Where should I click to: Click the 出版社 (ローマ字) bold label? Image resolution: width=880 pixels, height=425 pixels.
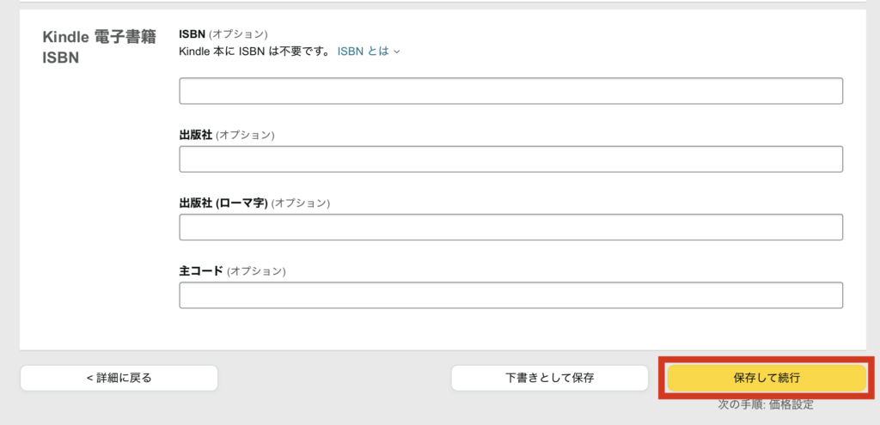click(223, 203)
